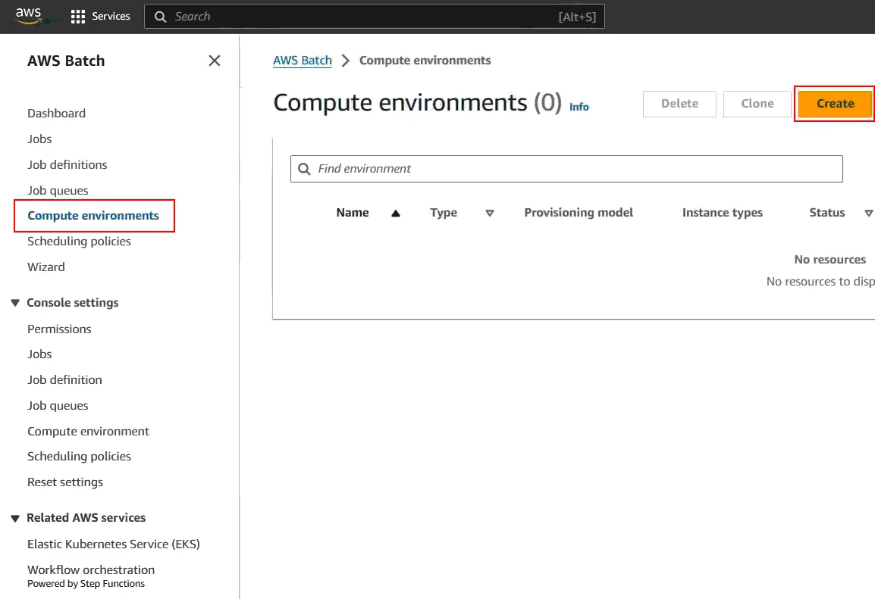Open Dashboard in the sidebar
Viewport: 875px width, 599px height.
click(x=56, y=113)
